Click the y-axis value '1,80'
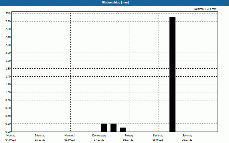The width and height of the screenshot is (229, 143). [8, 61]
